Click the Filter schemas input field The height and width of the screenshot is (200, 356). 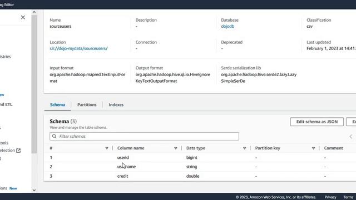144,136
